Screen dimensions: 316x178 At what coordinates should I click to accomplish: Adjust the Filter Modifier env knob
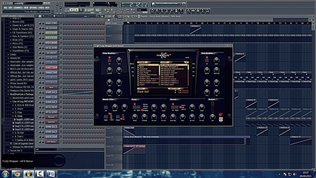click(119, 60)
